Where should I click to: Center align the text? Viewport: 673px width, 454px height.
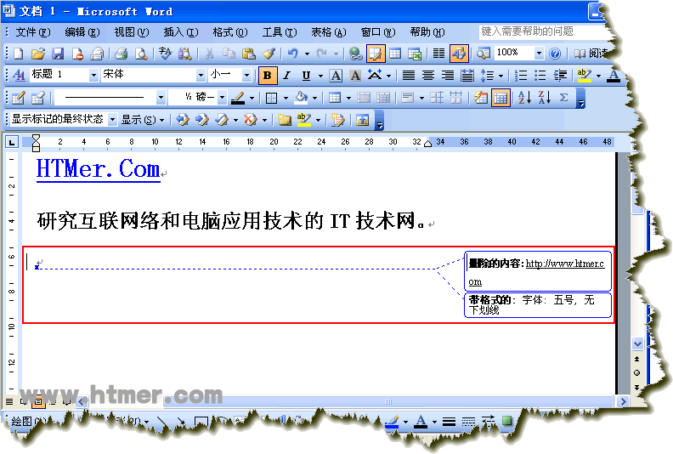pyautogui.click(x=428, y=76)
